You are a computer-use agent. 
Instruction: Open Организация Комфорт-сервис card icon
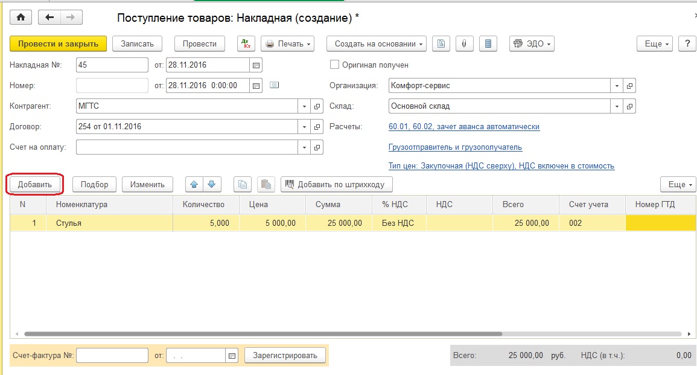coord(629,86)
